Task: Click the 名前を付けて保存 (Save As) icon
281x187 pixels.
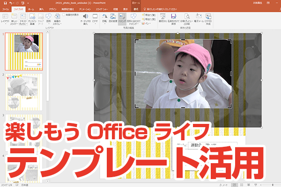Action: [x=173, y=16]
